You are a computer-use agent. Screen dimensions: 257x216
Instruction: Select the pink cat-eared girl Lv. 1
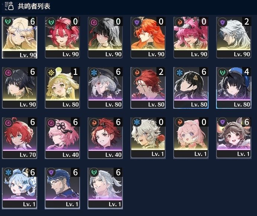191,138
